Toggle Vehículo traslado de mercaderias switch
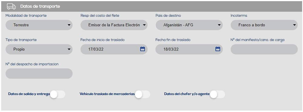The height and width of the screenshot is (112, 303). [x=142, y=94]
